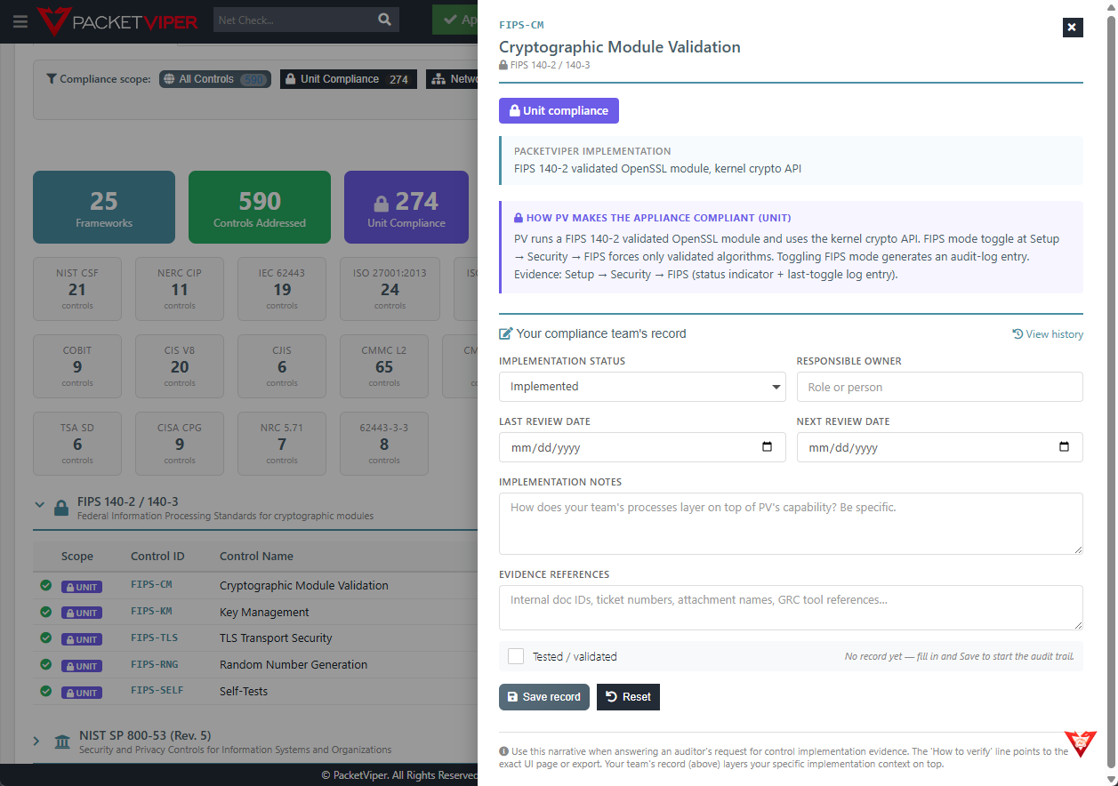
Task: Select the NERC CIP framework tile
Action: (180, 289)
